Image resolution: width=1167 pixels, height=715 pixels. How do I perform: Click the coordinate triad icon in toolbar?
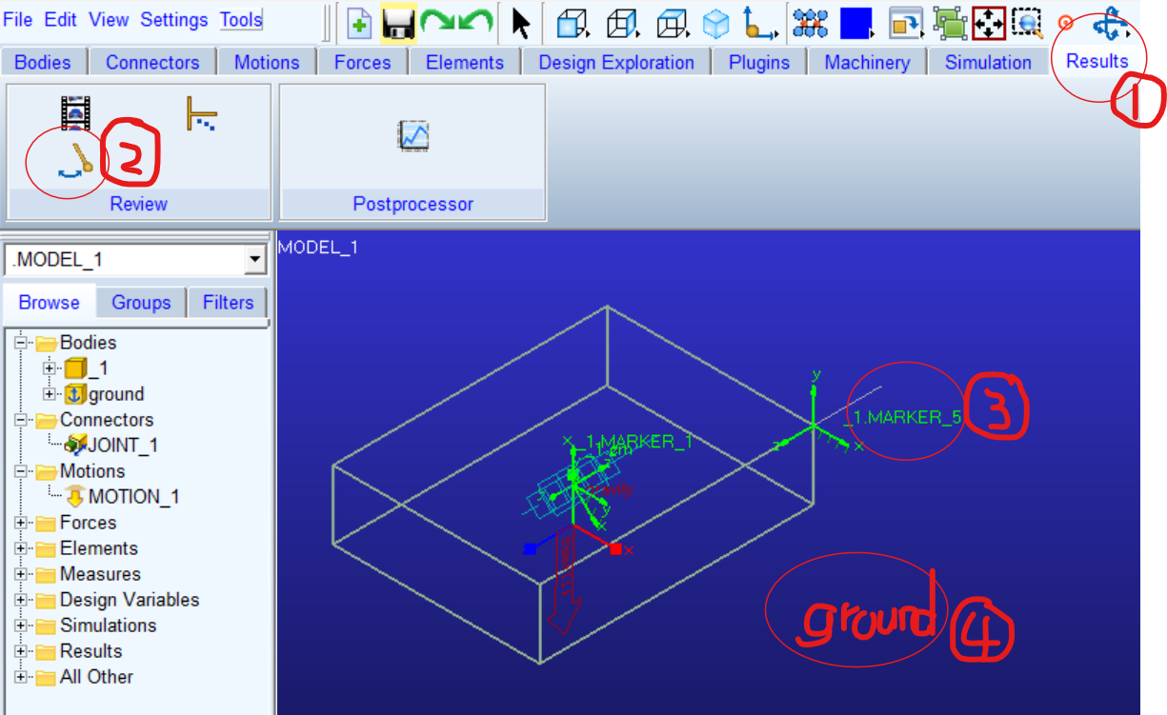[759, 24]
